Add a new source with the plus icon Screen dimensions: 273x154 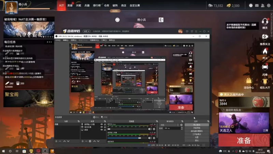coord(83,141)
